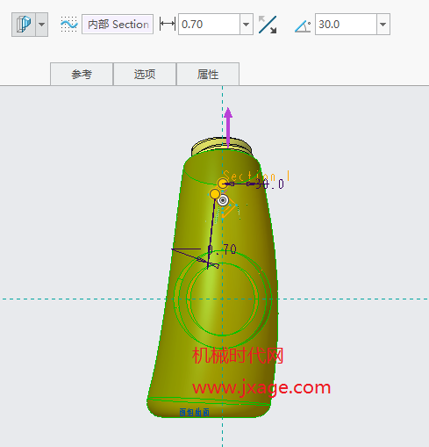The image size is (429, 447).
Task: Select the upper yellow drag handle
Action: tap(223, 184)
